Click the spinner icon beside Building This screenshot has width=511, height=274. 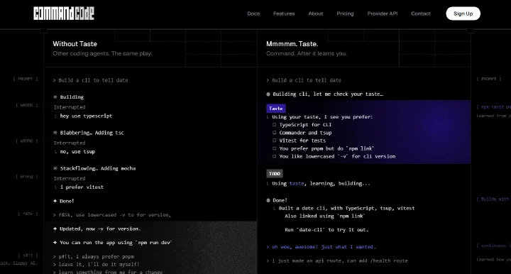(x=55, y=97)
